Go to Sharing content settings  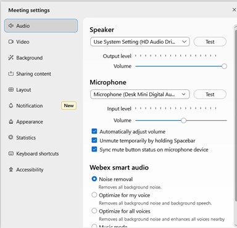[x=41, y=74]
